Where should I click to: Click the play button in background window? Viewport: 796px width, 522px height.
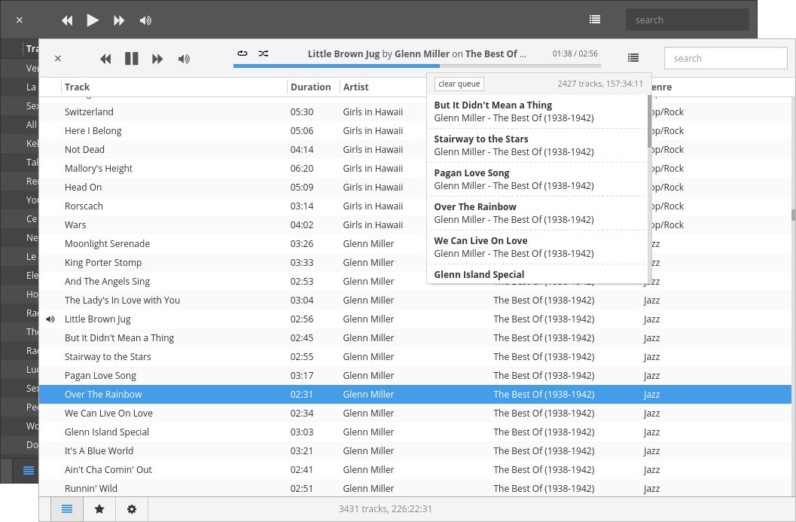[93, 20]
